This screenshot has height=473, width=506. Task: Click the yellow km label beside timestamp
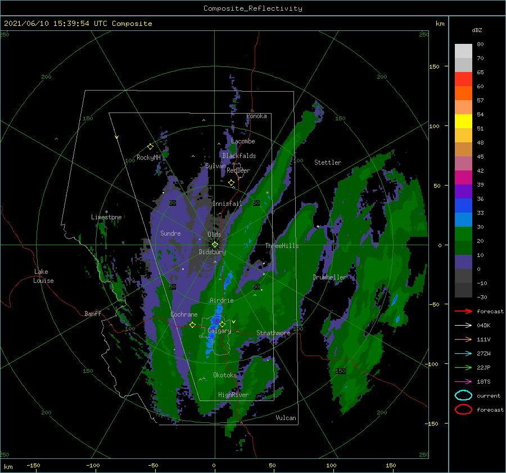click(440, 24)
